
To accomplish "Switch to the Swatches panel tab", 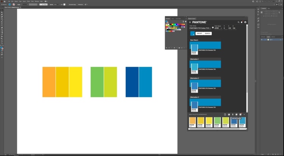I will pos(168,19).
